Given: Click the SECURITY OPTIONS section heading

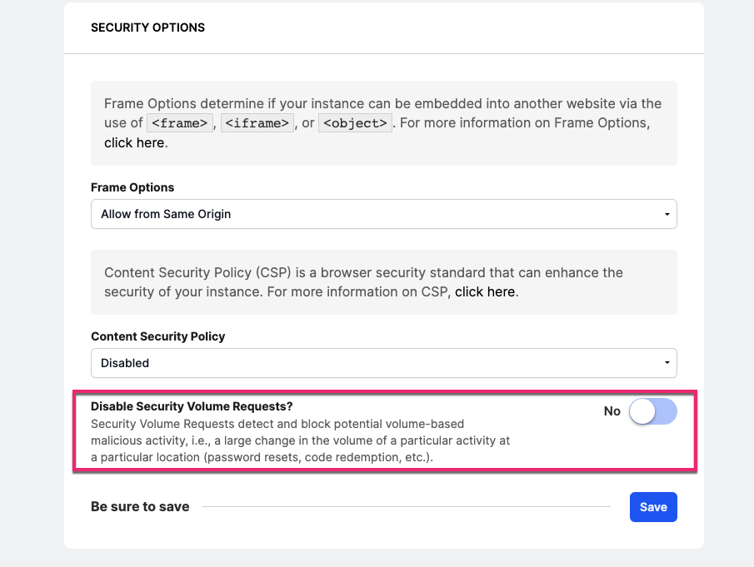Looking at the screenshot, I should pos(147,27).
